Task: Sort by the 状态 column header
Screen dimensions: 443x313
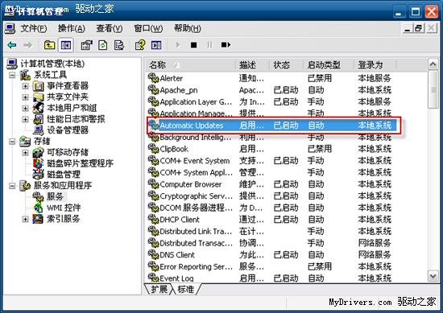Action: coord(286,65)
